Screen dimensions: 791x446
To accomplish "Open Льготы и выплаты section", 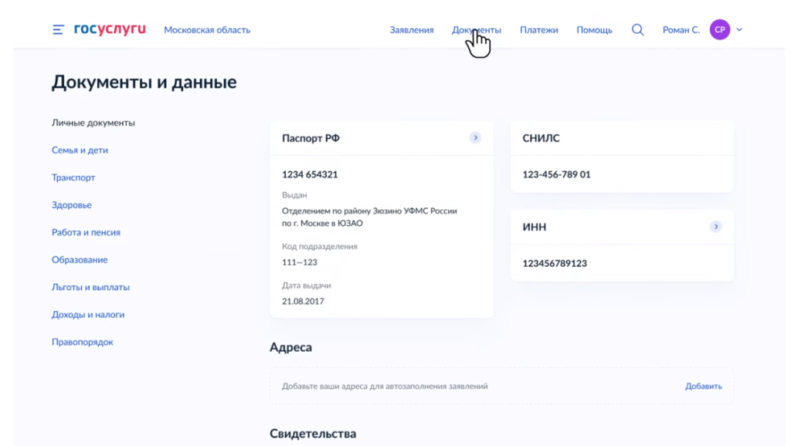I will pos(90,287).
